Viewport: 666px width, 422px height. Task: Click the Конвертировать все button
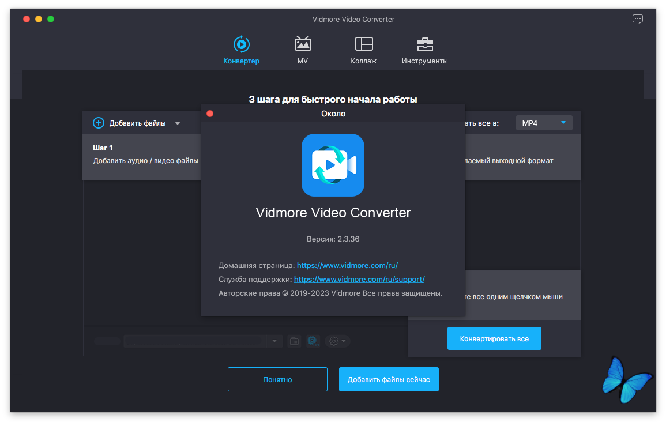tap(494, 338)
